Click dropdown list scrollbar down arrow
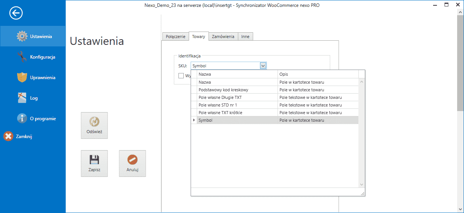Screen dimensions: 464x213 point(362,184)
